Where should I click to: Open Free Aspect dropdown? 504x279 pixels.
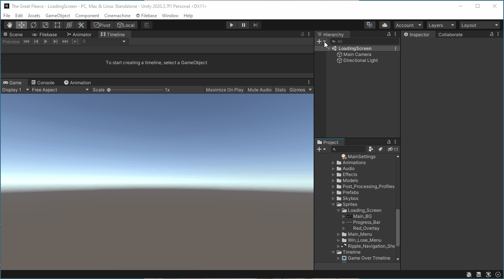pyautogui.click(x=60, y=90)
